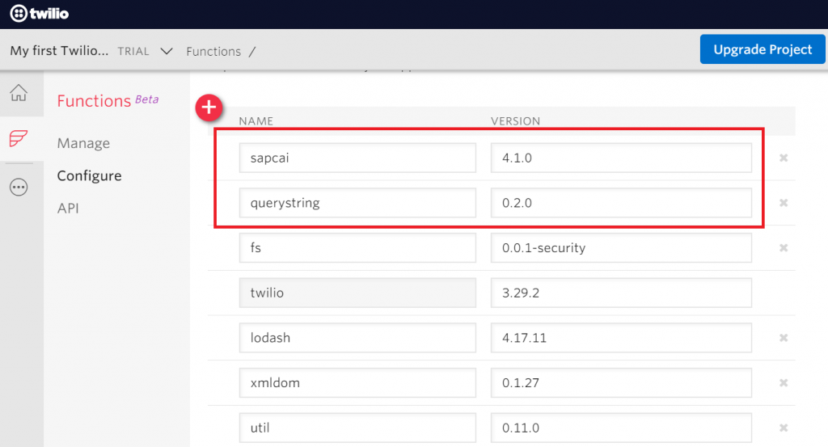Click the TRIAL label beside project name

coord(133,51)
